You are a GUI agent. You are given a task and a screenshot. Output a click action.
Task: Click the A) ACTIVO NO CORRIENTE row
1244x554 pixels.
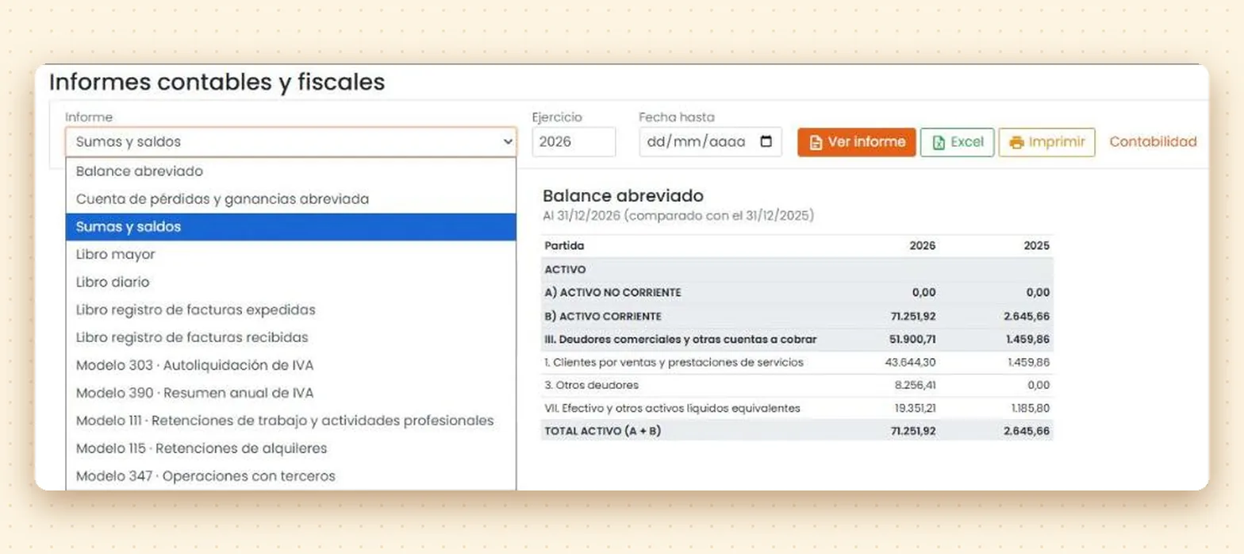tap(797, 293)
